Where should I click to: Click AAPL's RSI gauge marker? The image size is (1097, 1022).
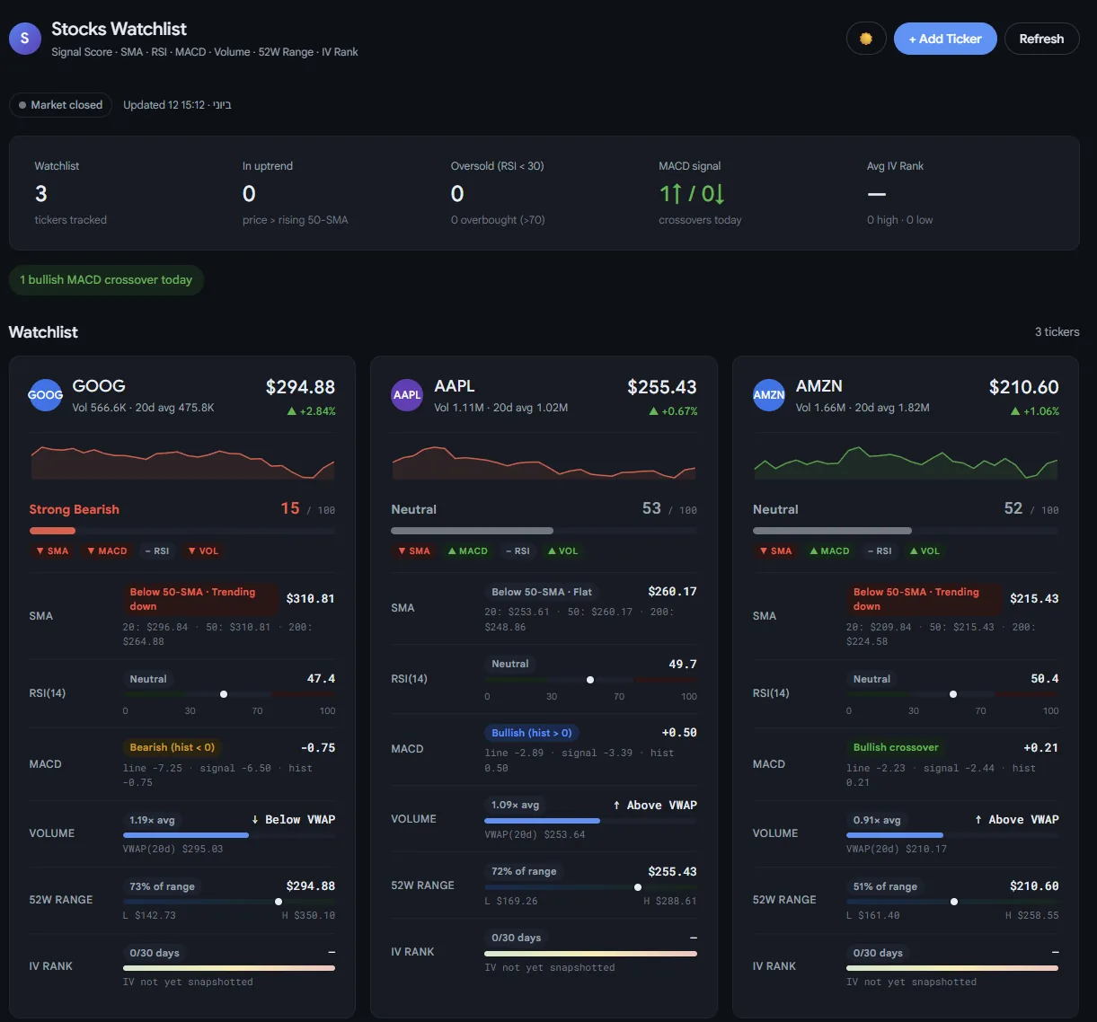pyautogui.click(x=590, y=680)
